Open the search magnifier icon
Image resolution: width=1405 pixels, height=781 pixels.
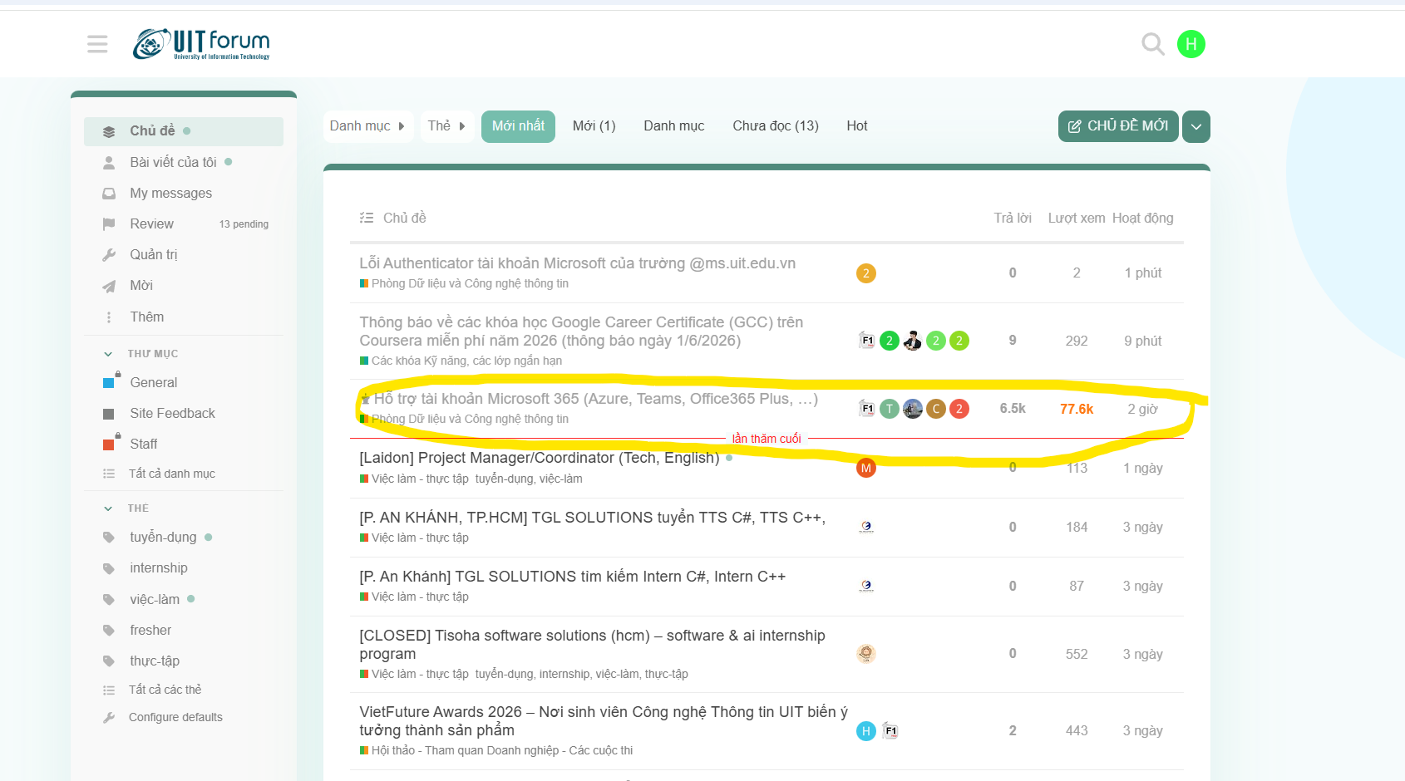click(x=1152, y=44)
